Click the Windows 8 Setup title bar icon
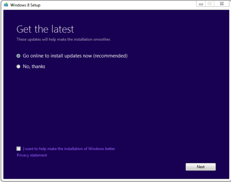Viewport: 231px width, 182px height. 6,5
